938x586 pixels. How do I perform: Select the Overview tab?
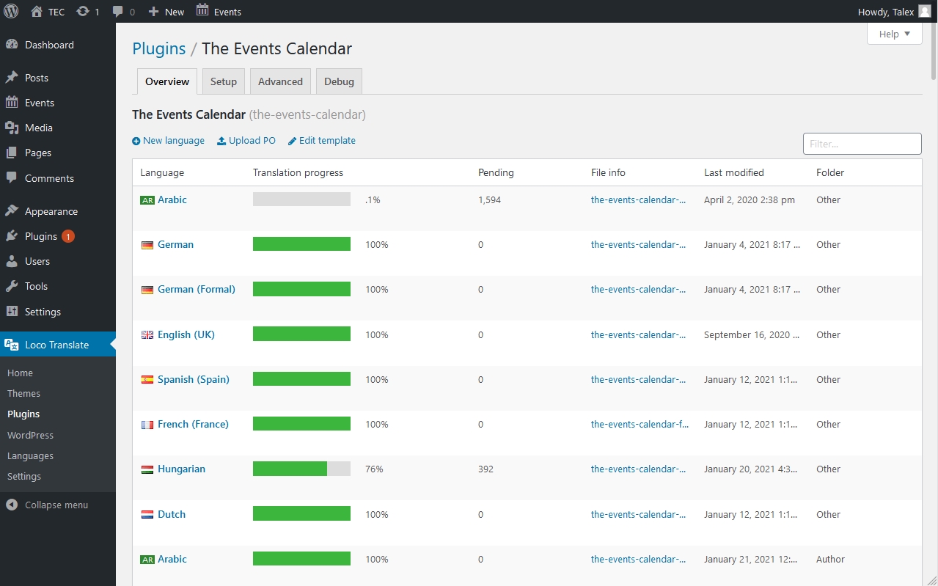click(167, 81)
